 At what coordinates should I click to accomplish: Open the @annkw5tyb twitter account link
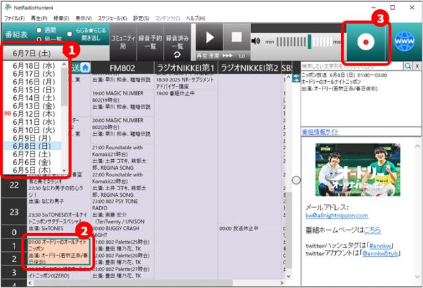[380, 254]
